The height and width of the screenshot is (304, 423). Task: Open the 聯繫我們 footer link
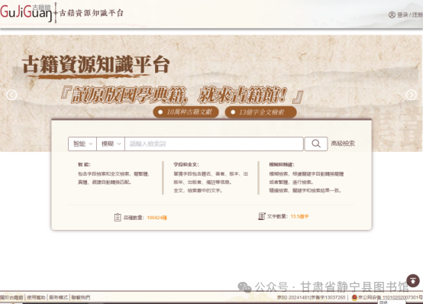pyautogui.click(x=81, y=298)
